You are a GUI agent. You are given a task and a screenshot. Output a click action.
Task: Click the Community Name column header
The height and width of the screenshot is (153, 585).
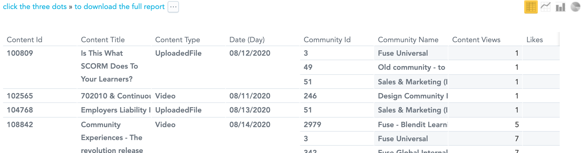click(x=408, y=40)
